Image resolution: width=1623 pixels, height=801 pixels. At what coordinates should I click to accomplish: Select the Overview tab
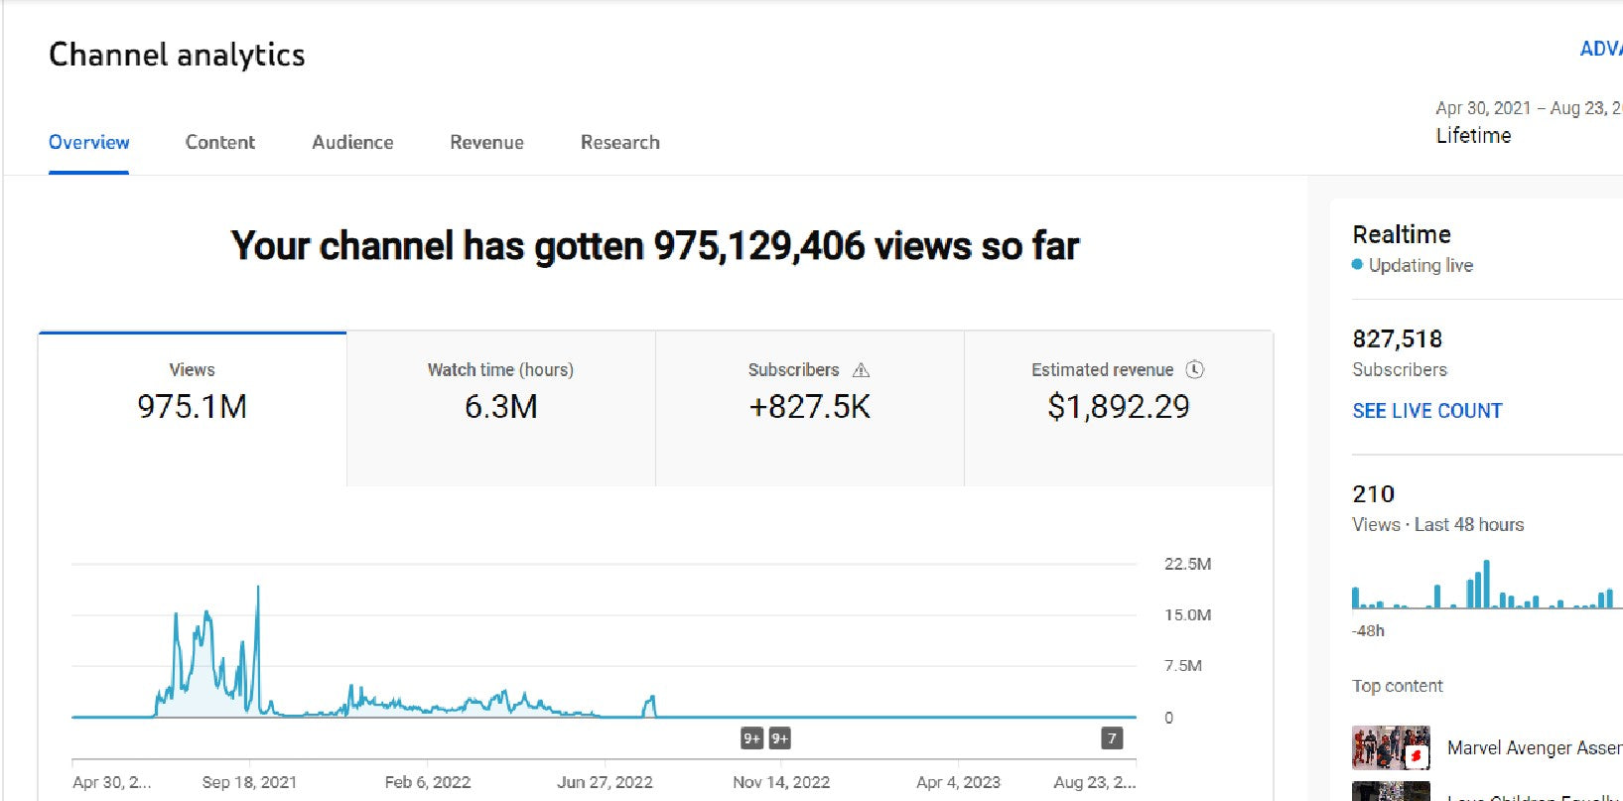[x=88, y=142]
